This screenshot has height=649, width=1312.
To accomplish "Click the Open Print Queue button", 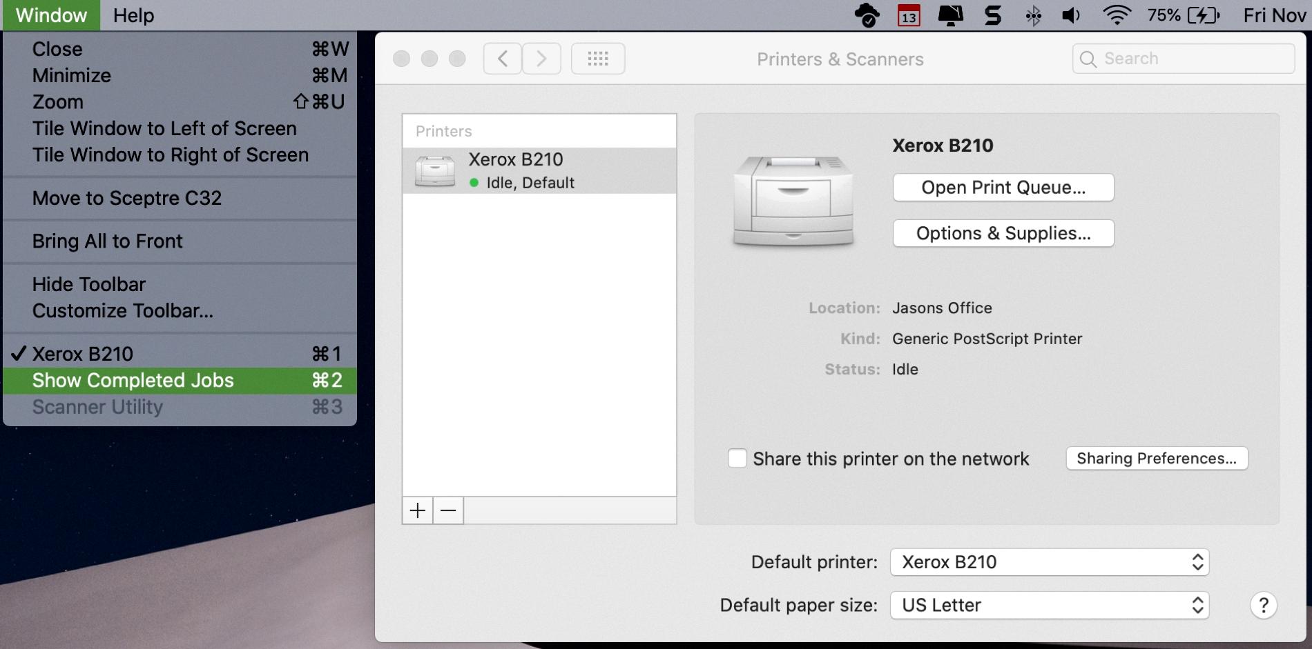I will tap(1003, 187).
